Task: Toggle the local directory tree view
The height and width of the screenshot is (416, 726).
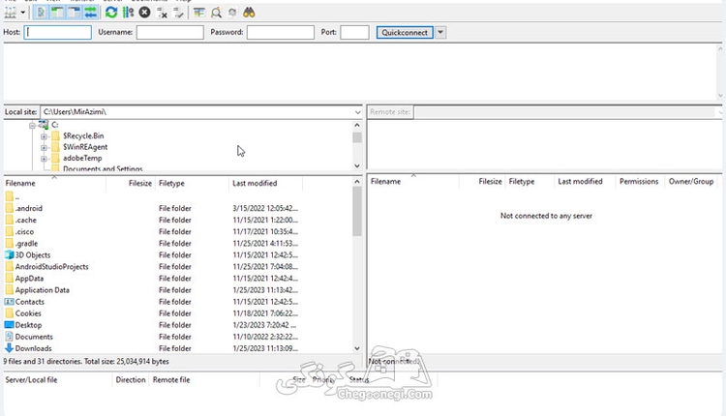Action: pyautogui.click(x=57, y=13)
